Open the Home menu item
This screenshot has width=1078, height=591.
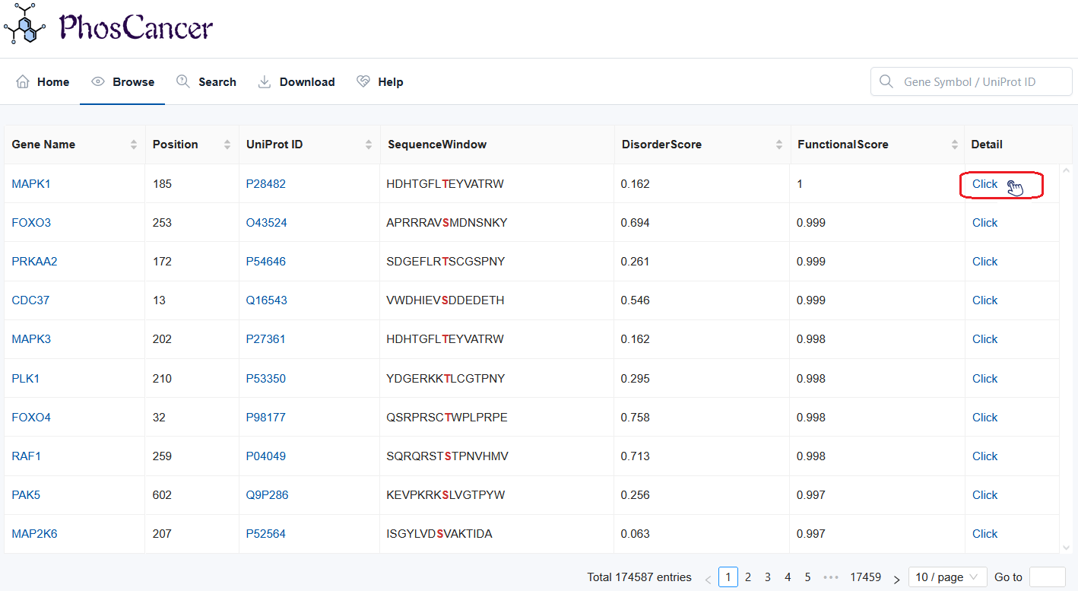43,81
